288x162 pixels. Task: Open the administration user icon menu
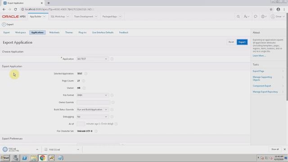pos(246,17)
